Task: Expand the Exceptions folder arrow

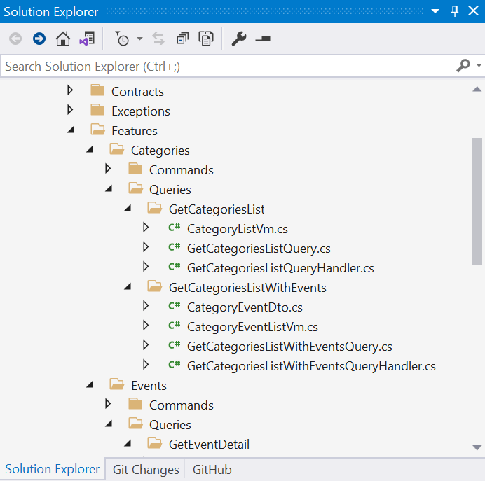Action: pyautogui.click(x=70, y=110)
